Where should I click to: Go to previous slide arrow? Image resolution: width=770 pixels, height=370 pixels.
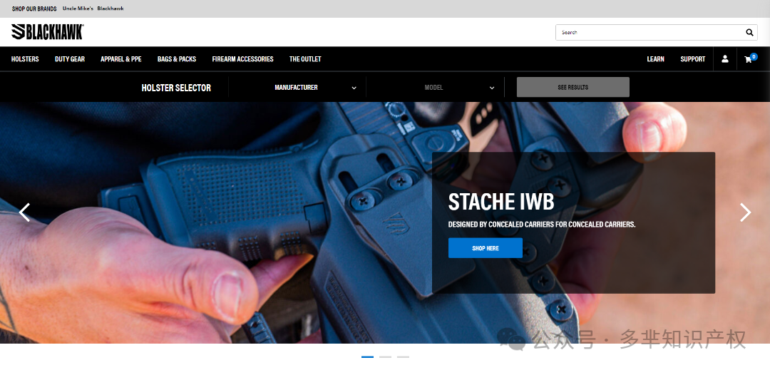[x=24, y=212]
